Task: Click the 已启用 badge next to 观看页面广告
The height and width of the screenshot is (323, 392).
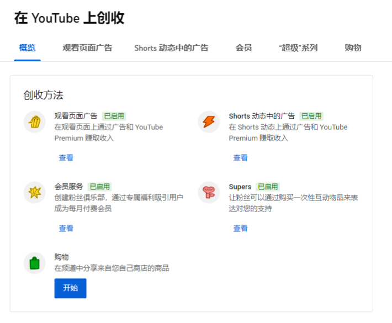Action: point(114,117)
